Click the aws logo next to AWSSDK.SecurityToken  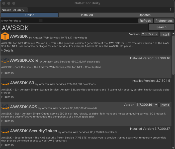5,131
